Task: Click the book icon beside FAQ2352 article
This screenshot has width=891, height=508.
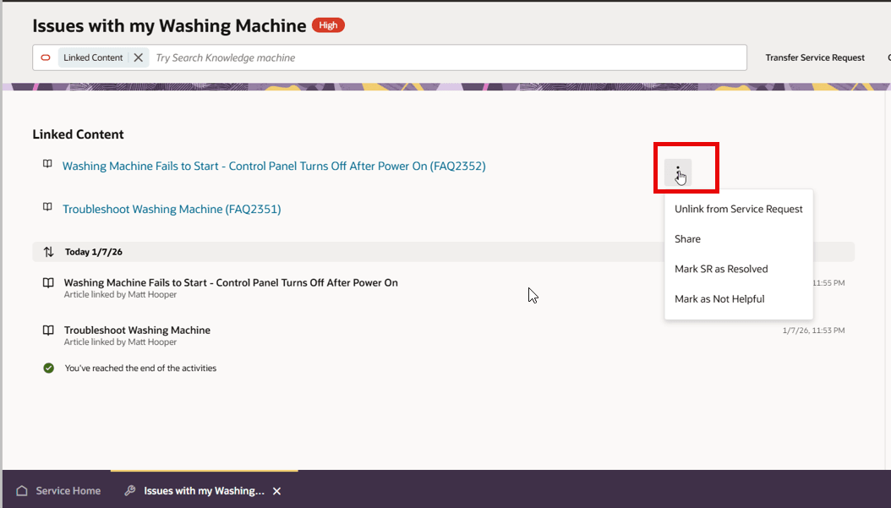Action: pos(47,165)
